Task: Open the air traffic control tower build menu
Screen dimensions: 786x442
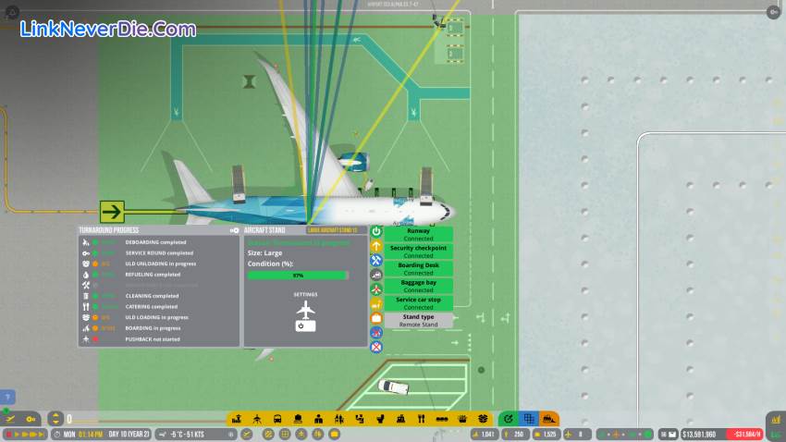Action: [x=237, y=419]
